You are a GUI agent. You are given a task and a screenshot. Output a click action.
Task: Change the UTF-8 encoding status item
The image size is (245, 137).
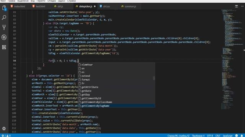point(210,135)
